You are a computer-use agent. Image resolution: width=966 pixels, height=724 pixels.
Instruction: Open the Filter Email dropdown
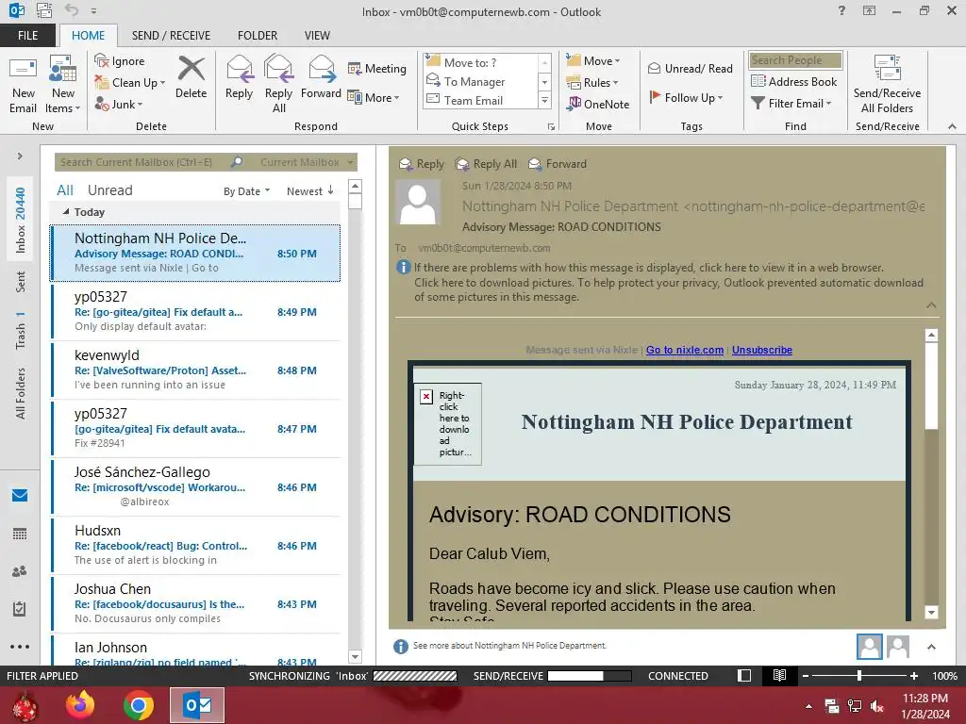click(791, 104)
